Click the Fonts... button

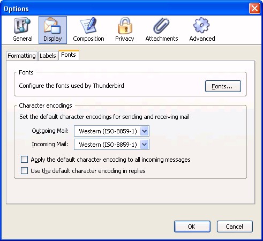223,86
